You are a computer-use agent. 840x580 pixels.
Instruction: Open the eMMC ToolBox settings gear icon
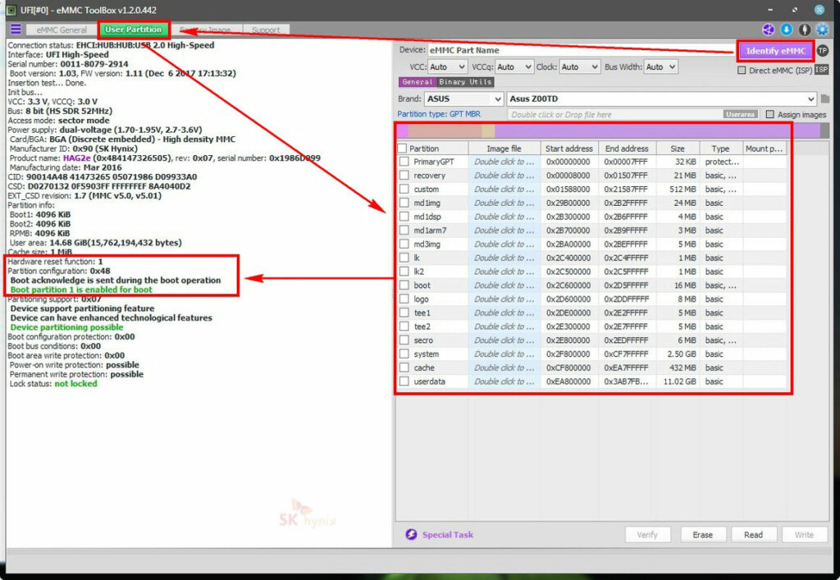[x=822, y=30]
